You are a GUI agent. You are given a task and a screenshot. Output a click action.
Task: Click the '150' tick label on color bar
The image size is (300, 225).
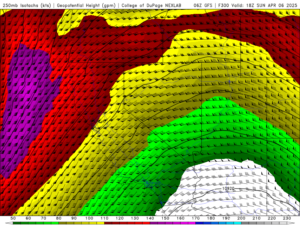click(x=165, y=218)
